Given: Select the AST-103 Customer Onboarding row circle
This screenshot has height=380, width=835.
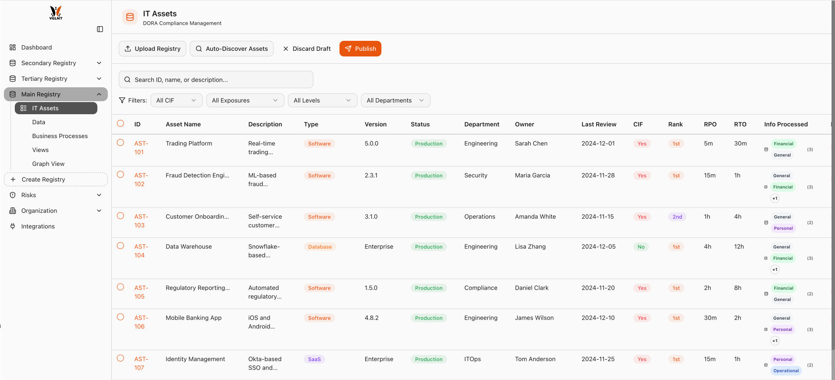Looking at the screenshot, I should 120,216.
